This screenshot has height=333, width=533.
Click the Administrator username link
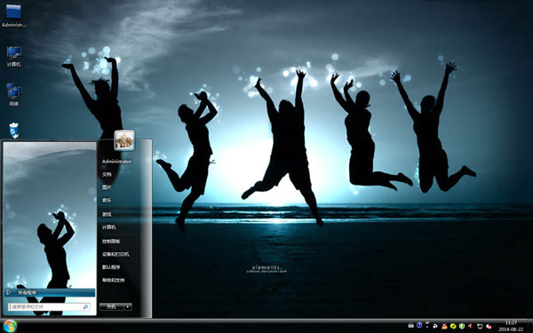coord(116,162)
